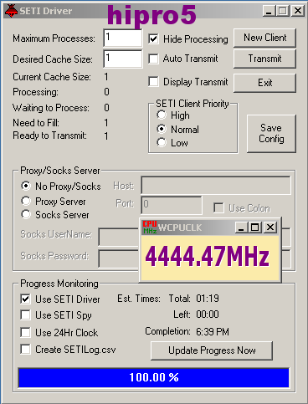The width and height of the screenshot is (308, 404).
Task: Select the Socks Server option
Action: 26,214
